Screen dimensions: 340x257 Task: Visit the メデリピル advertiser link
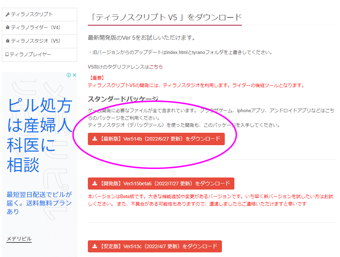click(x=19, y=239)
